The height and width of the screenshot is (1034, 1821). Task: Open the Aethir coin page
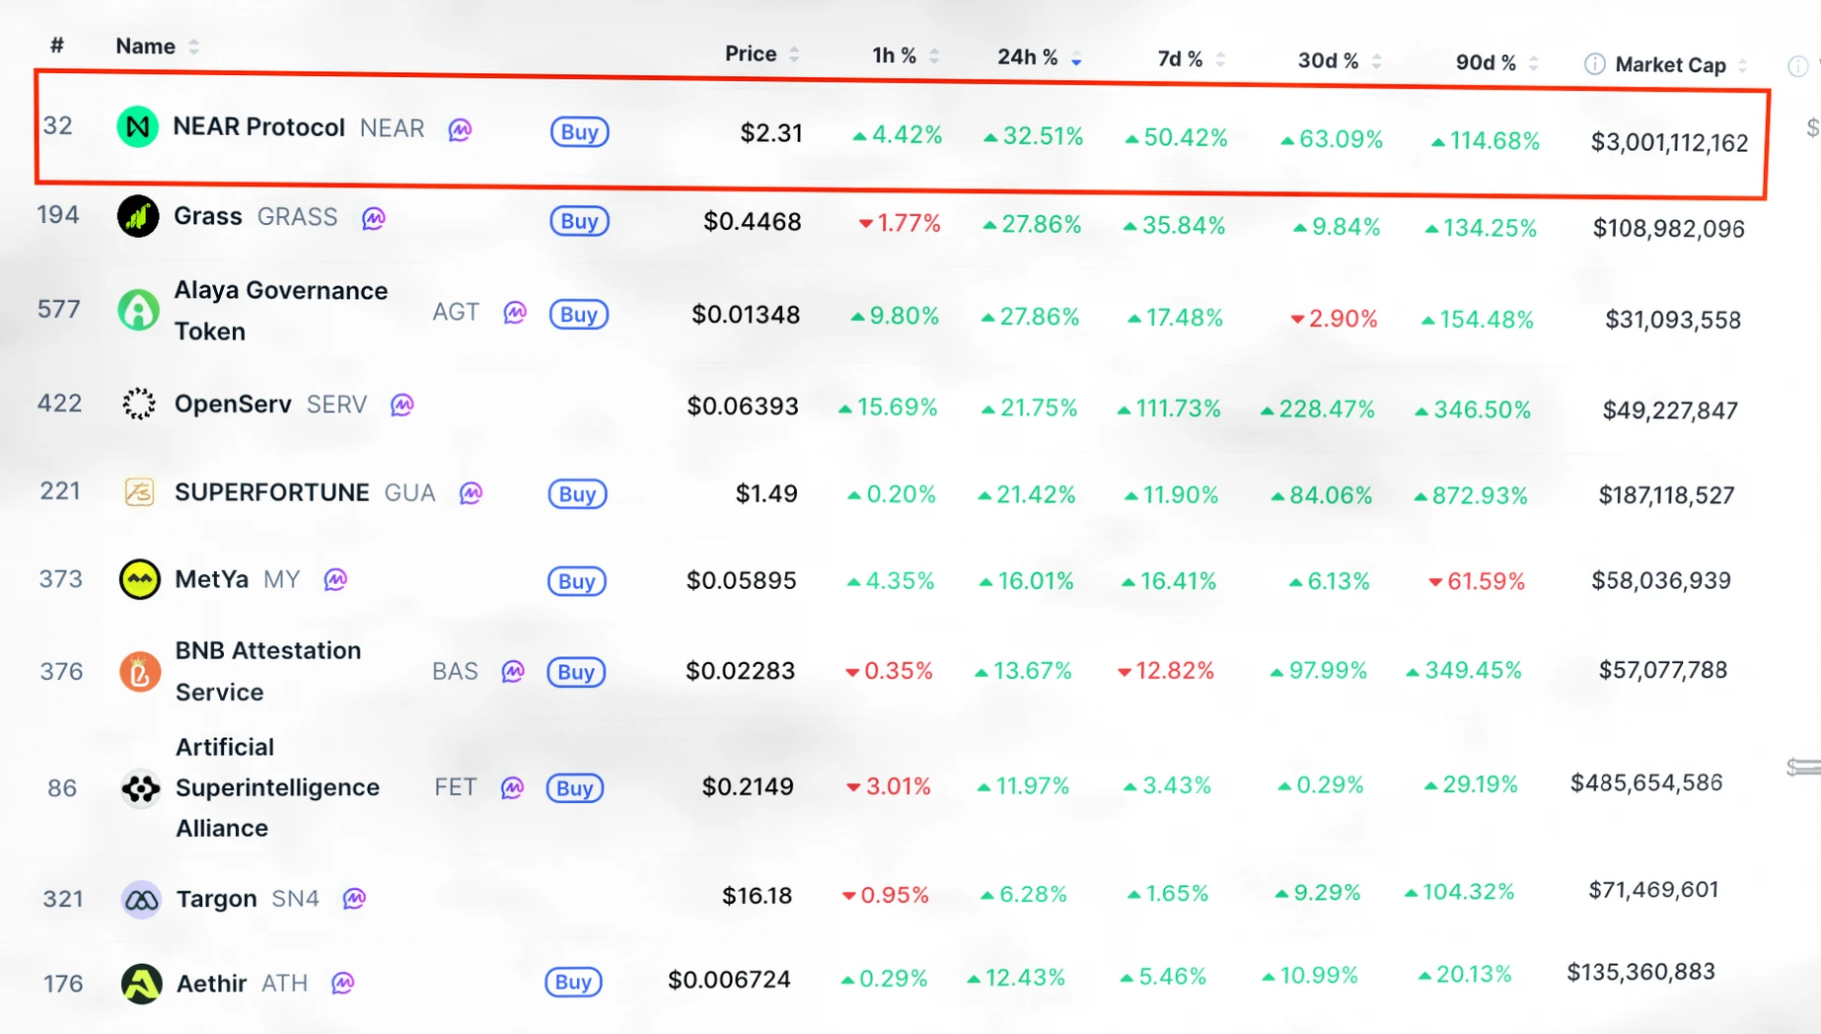click(x=211, y=984)
